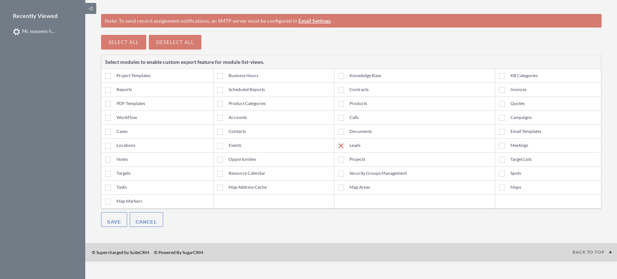
Task: Tick the Events checkbox
Action: (220, 146)
